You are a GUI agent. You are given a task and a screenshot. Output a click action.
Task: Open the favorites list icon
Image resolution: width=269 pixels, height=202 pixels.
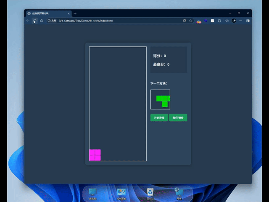[x=227, y=21]
